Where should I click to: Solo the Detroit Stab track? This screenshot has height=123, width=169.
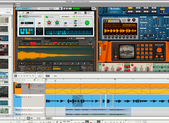[24, 84]
